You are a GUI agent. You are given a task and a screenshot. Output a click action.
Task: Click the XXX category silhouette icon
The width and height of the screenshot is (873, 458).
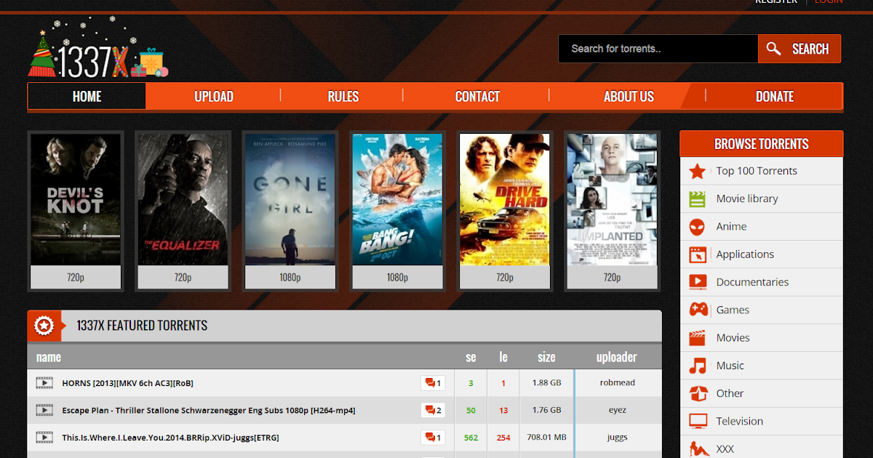[x=699, y=449]
